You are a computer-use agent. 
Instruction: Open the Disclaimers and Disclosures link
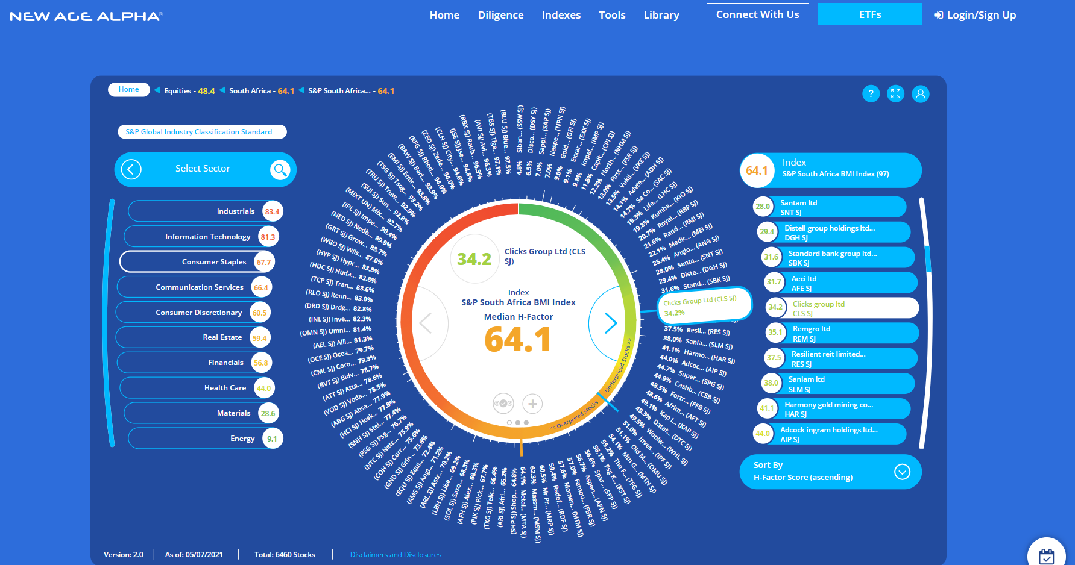pyautogui.click(x=396, y=555)
